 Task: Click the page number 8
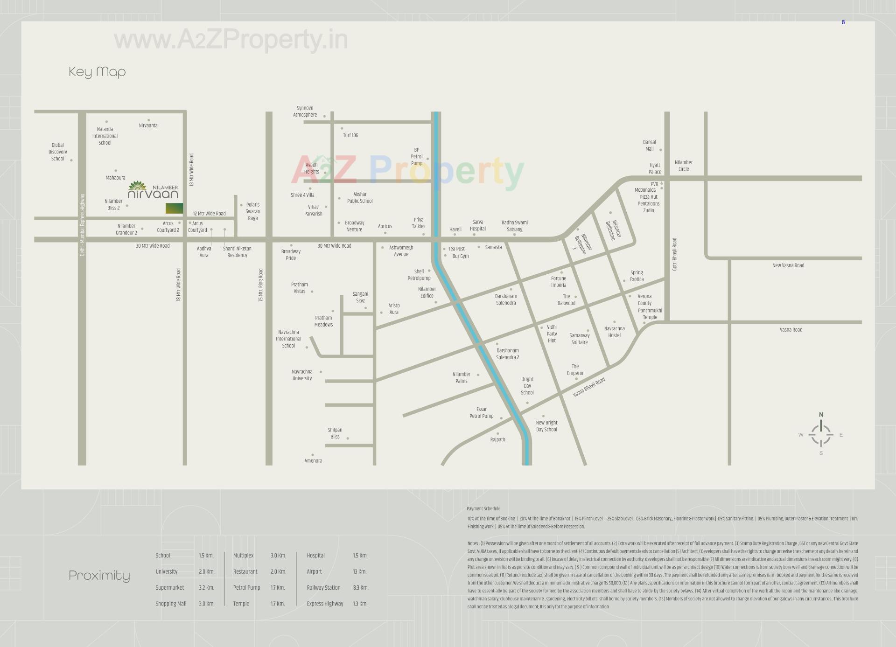[x=843, y=22]
